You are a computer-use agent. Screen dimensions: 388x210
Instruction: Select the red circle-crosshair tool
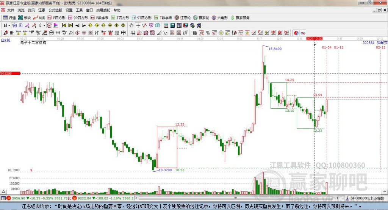77,33
